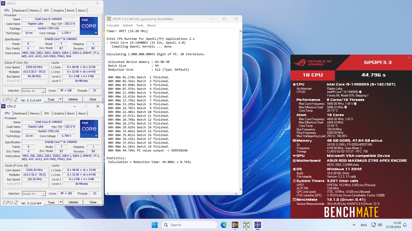Screen dimensions: 412x231
Task: Click the 1B CPU result label
Action: 313,75
